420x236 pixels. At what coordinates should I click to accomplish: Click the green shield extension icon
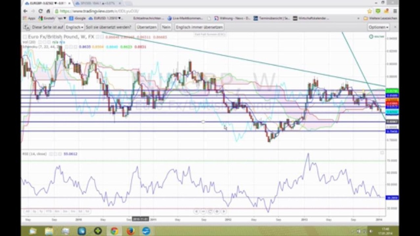(378, 11)
